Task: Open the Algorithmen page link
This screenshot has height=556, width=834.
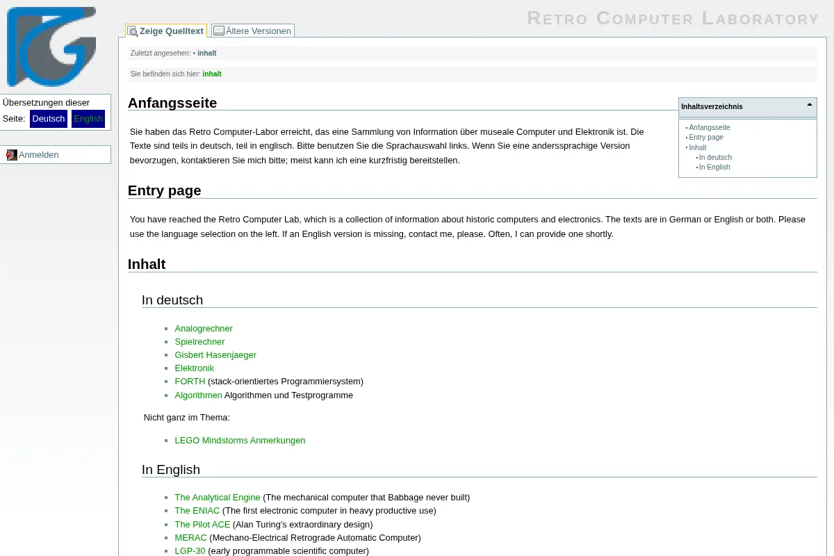Action: coord(198,395)
